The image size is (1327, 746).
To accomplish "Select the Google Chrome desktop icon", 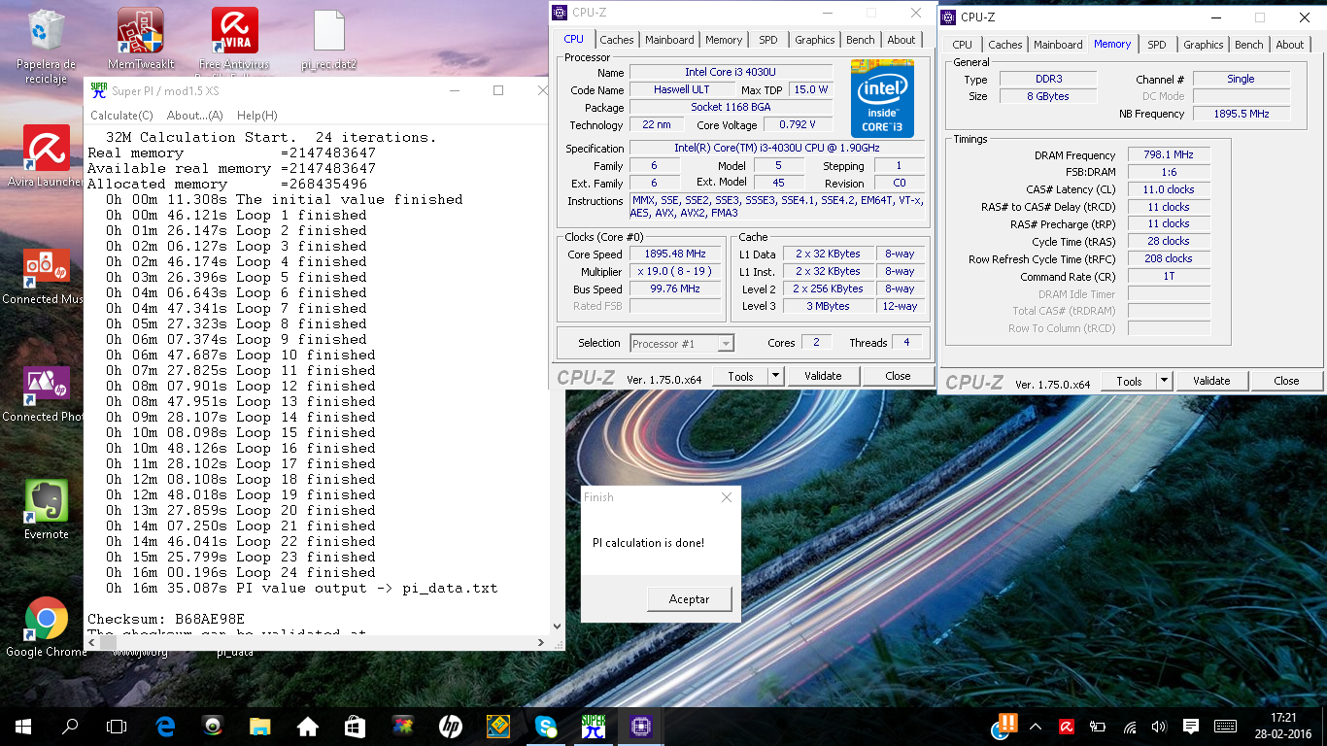I will click(x=46, y=627).
